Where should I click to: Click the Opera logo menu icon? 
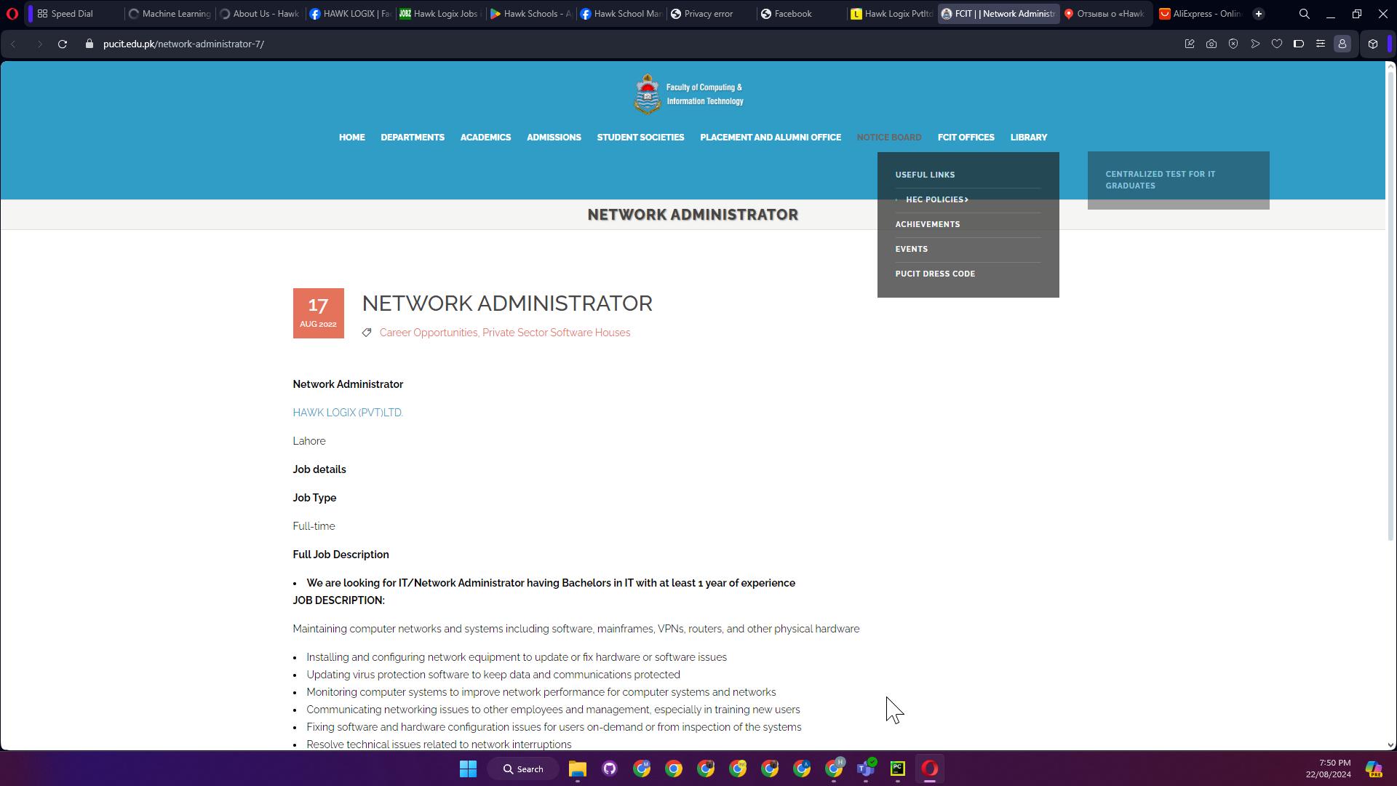point(12,14)
